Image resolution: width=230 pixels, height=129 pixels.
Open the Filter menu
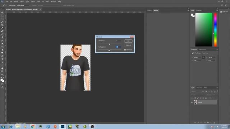coord(38,1)
